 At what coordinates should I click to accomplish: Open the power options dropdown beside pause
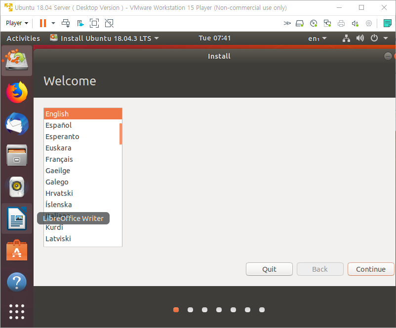pos(53,23)
